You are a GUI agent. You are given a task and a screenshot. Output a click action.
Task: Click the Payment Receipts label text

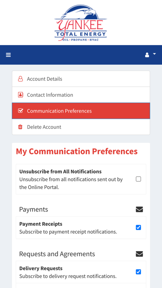point(41,224)
